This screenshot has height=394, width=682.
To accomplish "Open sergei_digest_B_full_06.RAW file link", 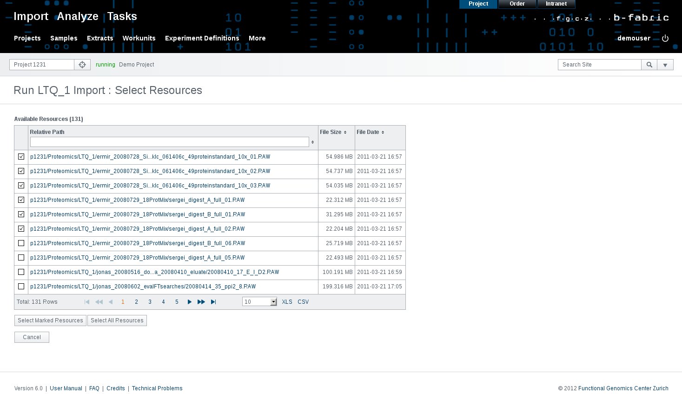I will click(138, 243).
